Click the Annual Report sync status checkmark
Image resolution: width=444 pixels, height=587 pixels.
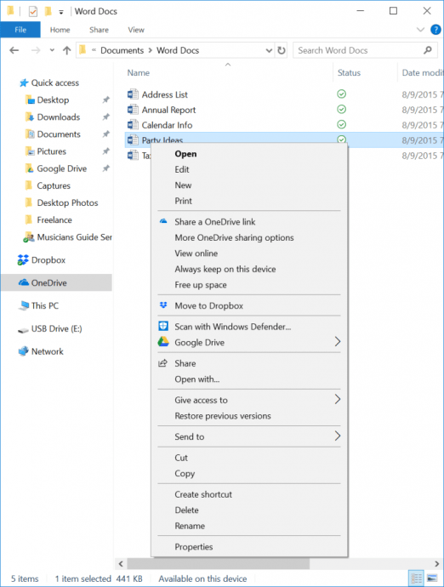(x=341, y=109)
